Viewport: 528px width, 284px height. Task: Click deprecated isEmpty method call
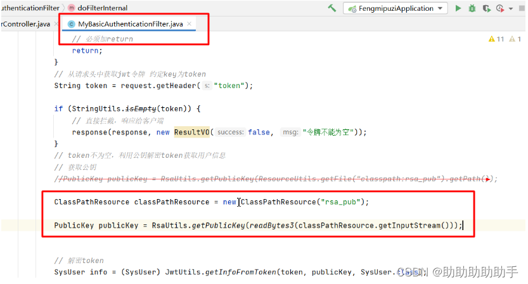click(x=141, y=109)
